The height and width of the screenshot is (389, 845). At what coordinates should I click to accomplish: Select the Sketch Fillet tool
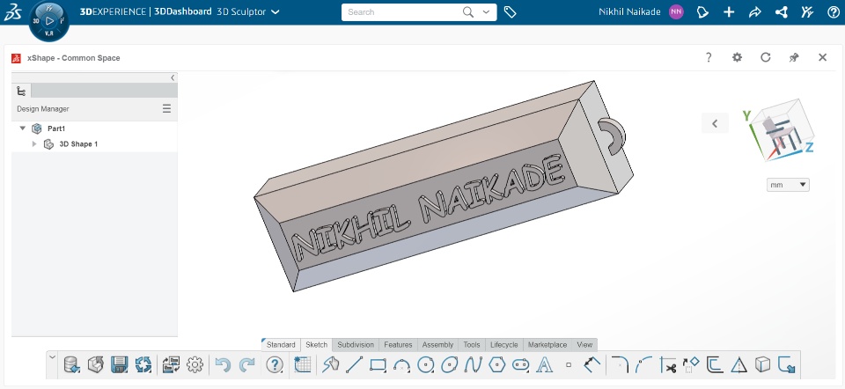click(x=621, y=364)
